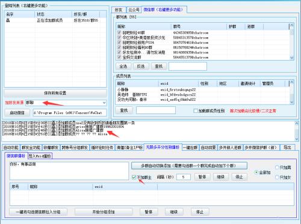Viewport: 301px width, 224px height.
Task: Open the 导出 tab
Action: click(287, 148)
